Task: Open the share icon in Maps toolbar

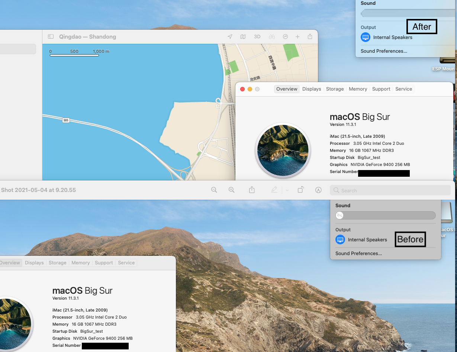Action: click(310, 36)
